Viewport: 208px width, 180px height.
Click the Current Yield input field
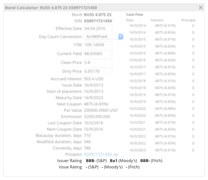(98, 53)
